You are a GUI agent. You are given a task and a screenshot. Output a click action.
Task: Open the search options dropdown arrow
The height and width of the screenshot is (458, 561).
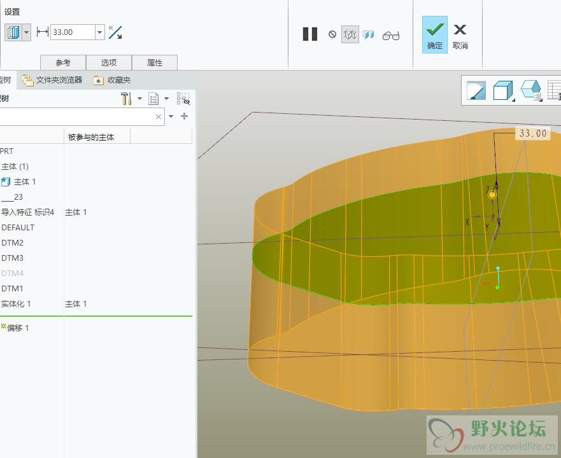pyautogui.click(x=171, y=116)
